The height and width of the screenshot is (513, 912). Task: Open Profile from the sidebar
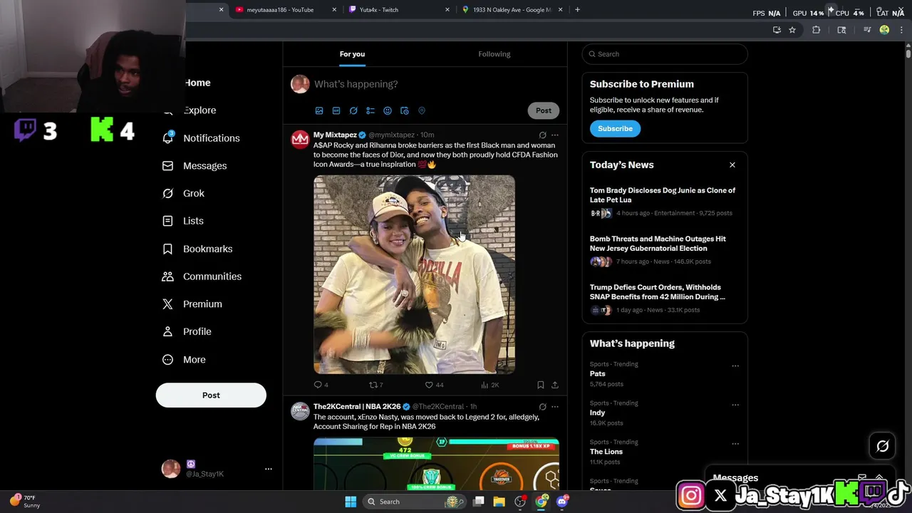pyautogui.click(x=187, y=332)
